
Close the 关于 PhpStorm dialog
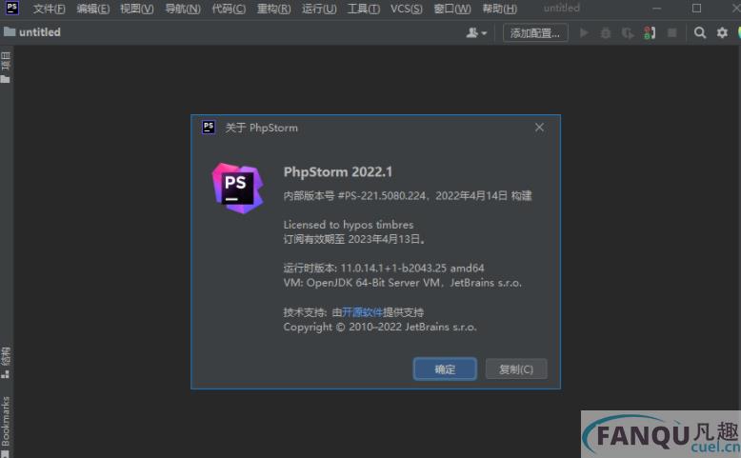click(539, 128)
